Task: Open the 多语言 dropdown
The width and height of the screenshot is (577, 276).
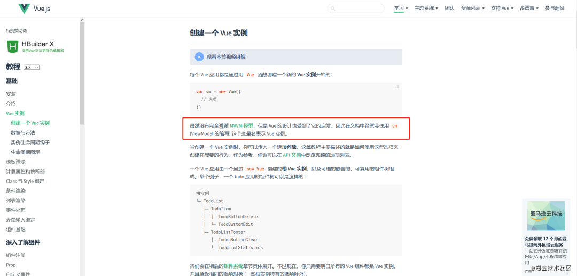Action: click(x=529, y=8)
